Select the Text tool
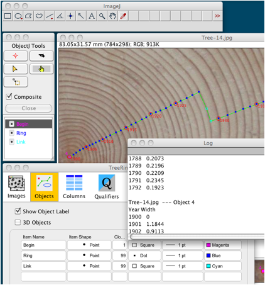 tap(92, 16)
